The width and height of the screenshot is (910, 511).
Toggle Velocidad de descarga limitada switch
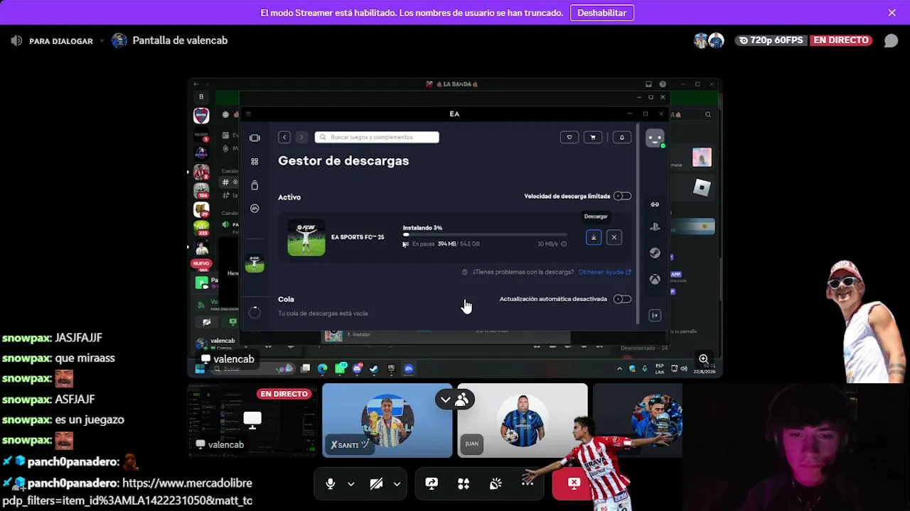click(622, 196)
